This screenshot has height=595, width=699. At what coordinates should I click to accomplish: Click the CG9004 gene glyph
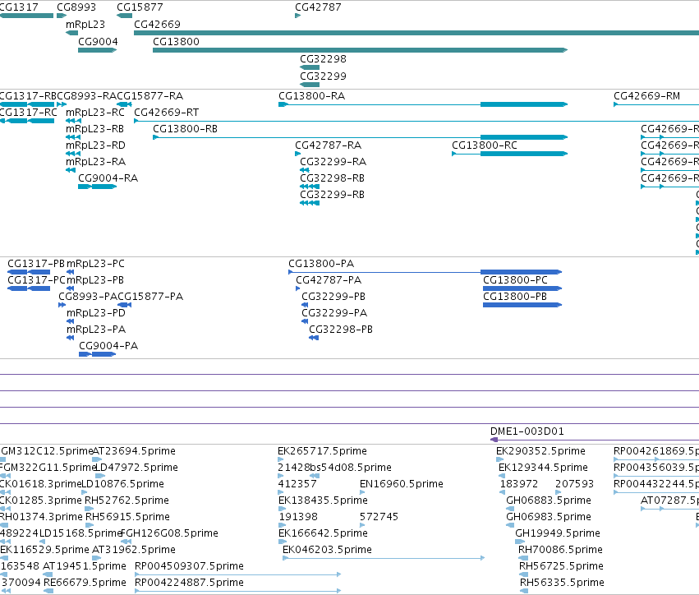(x=98, y=50)
